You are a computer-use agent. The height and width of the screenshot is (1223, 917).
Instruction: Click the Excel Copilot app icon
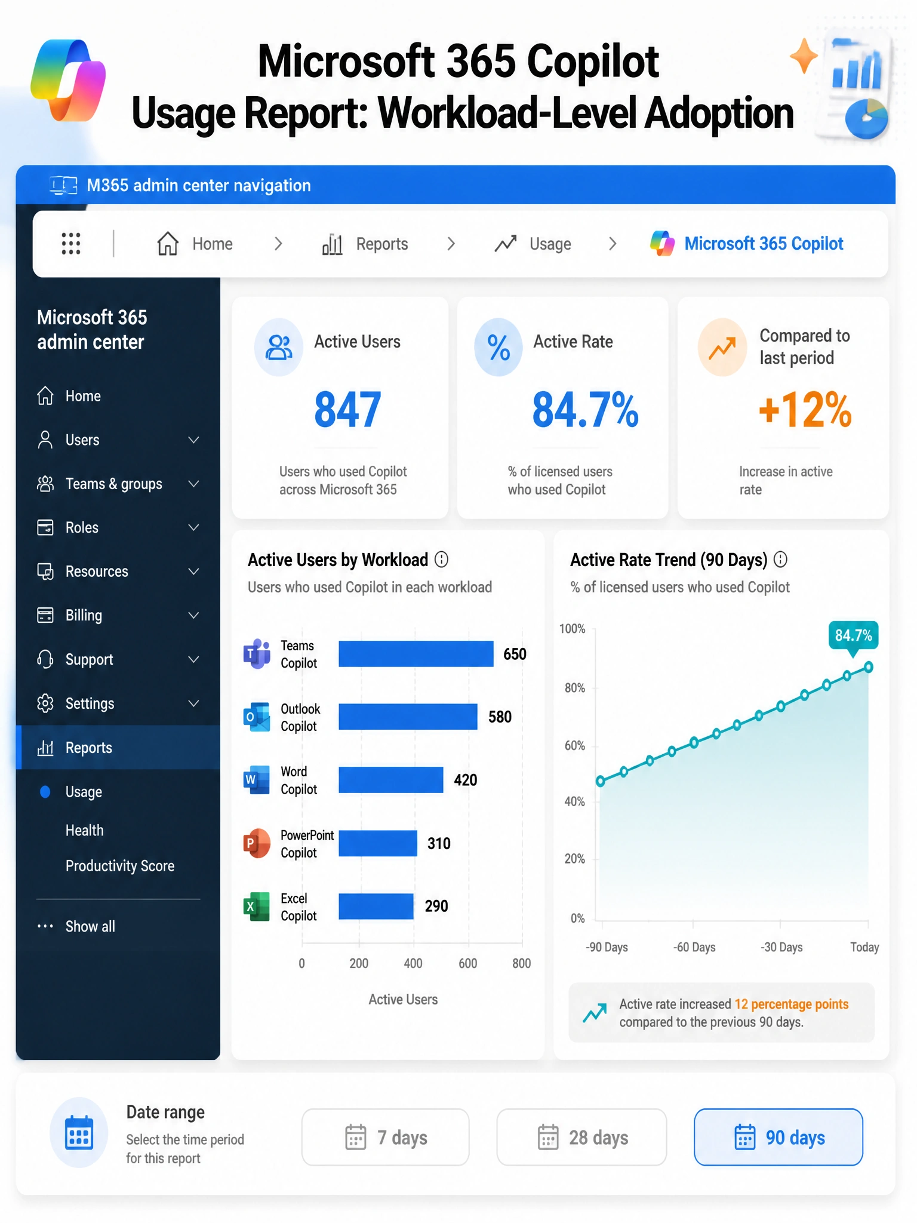pos(257,907)
